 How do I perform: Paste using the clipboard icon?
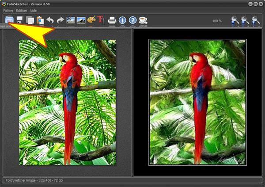pyautogui.click(x=40, y=20)
